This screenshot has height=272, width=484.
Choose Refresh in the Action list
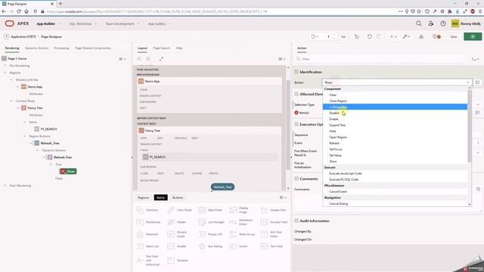[395, 143]
